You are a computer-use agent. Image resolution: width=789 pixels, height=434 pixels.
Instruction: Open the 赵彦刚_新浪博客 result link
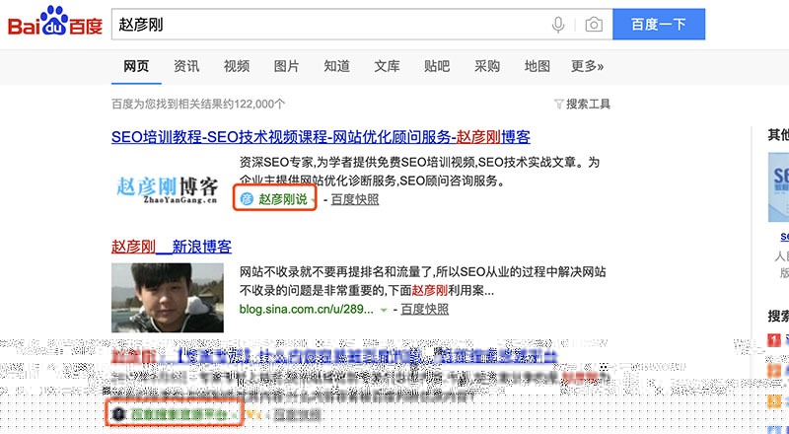pyautogui.click(x=172, y=246)
